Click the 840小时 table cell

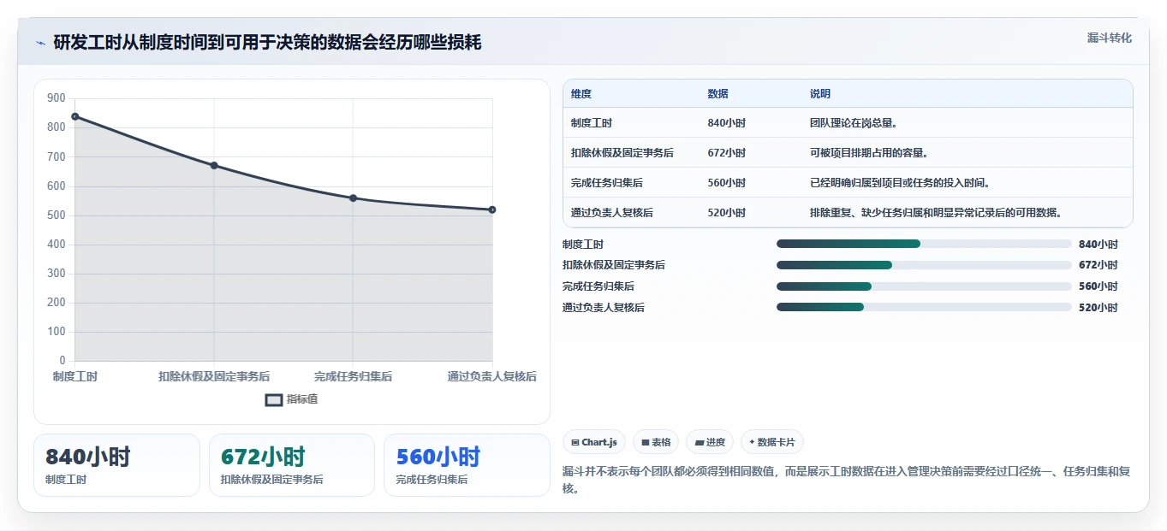[727, 123]
